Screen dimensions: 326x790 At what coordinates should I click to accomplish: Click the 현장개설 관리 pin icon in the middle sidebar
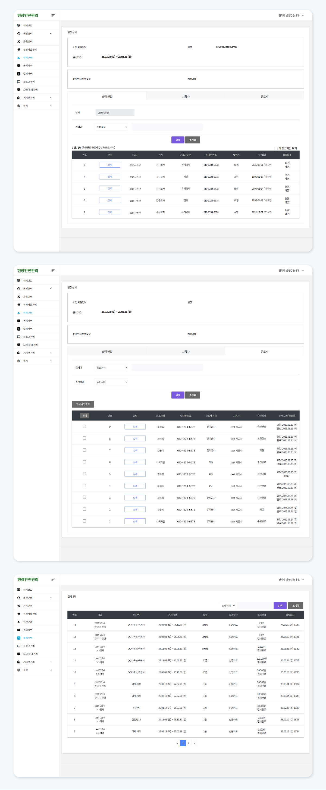19,305
